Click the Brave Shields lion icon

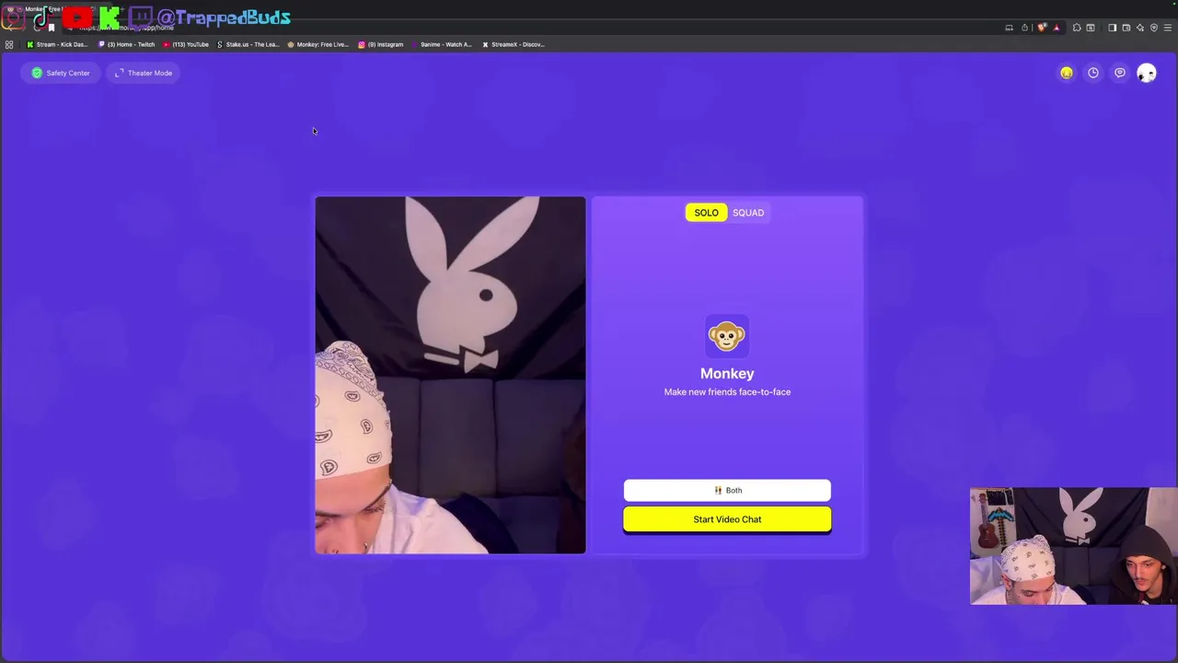click(1042, 28)
